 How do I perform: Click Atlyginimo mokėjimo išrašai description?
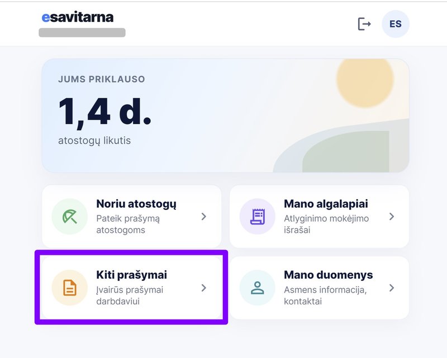click(326, 224)
